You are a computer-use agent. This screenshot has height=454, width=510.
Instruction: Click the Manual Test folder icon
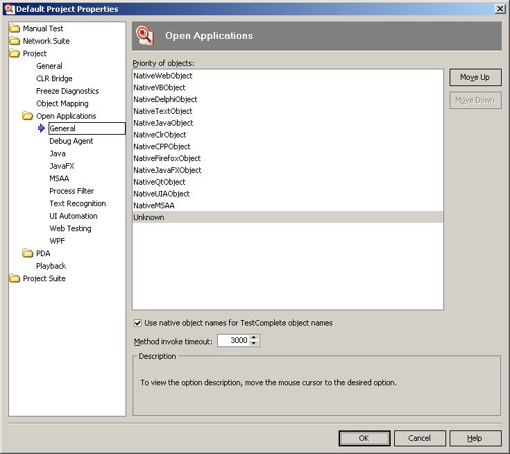pos(15,28)
